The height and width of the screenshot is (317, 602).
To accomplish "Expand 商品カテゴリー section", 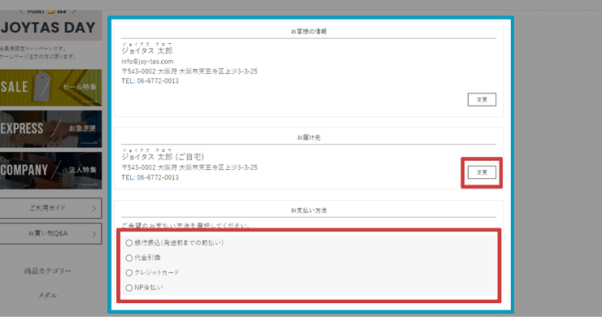I will coord(48,271).
